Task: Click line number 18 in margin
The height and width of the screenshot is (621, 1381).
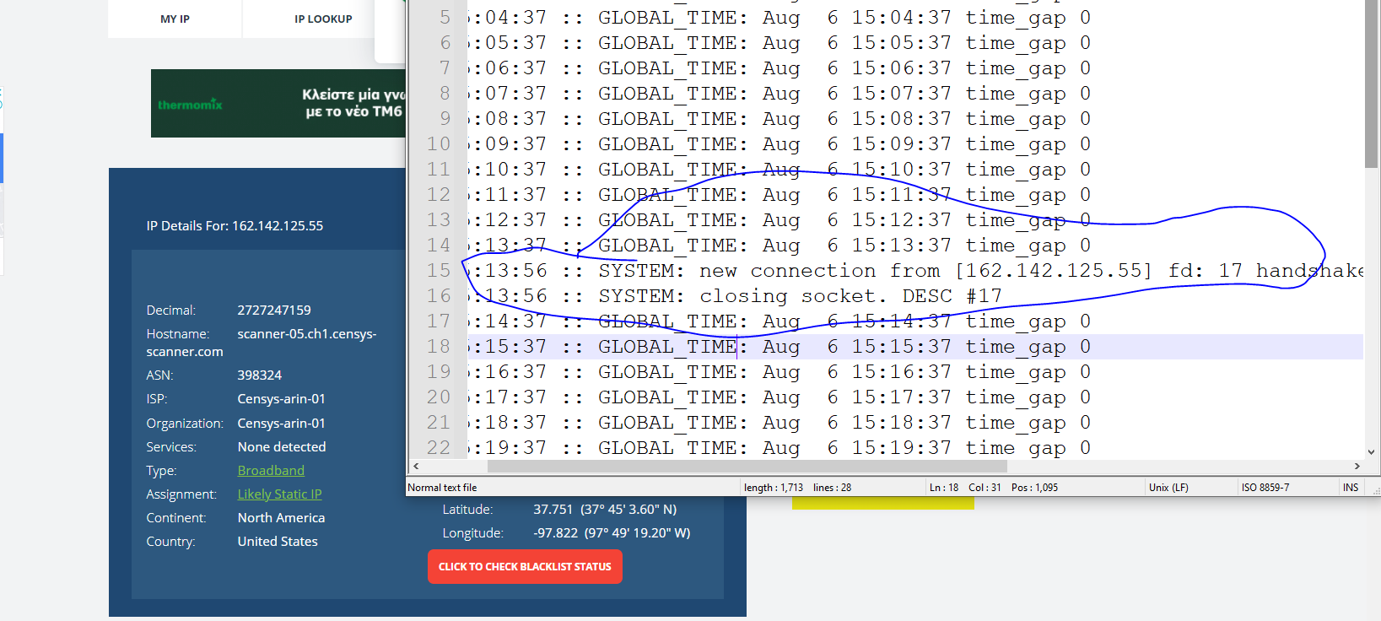Action: 439,346
